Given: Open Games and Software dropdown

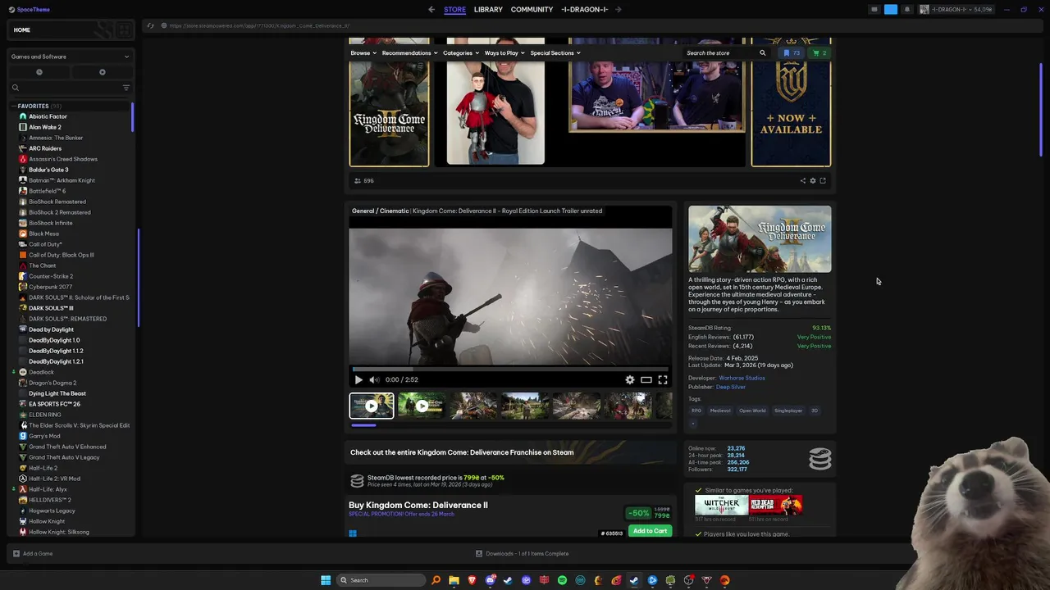Looking at the screenshot, I should [x=70, y=57].
